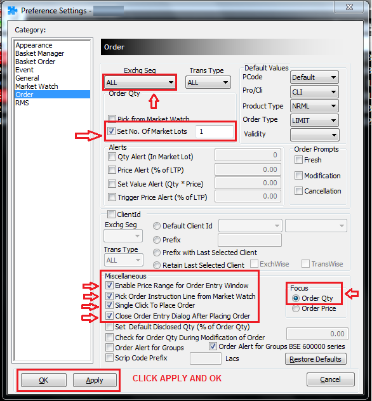The width and height of the screenshot is (372, 401).
Task: Enable Qty Alert (In Market Lot)
Action: 112,156
